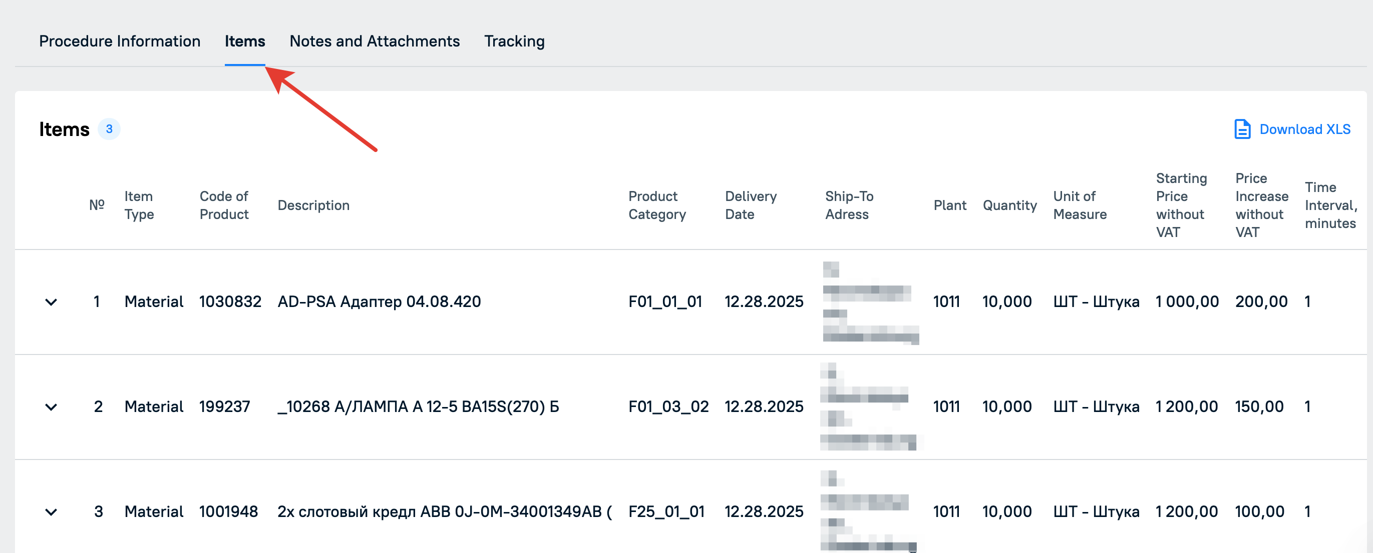Screen dimensions: 1373x553
Task: Switch to the Notes and Attachments tab
Action: point(374,41)
